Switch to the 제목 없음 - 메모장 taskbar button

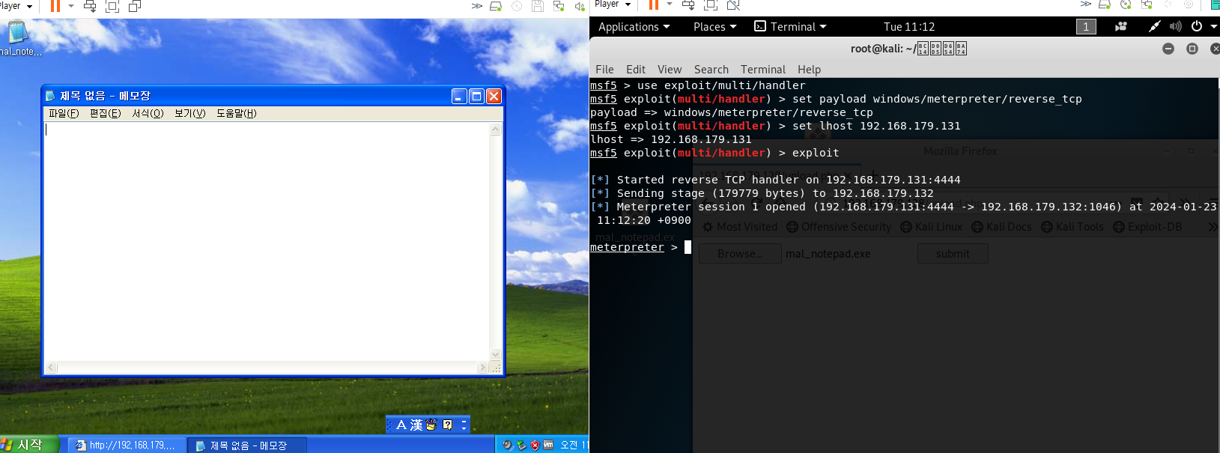pyautogui.click(x=247, y=446)
